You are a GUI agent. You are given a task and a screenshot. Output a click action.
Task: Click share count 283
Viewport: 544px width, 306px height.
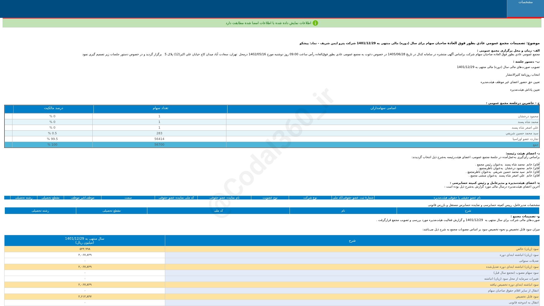(159, 133)
